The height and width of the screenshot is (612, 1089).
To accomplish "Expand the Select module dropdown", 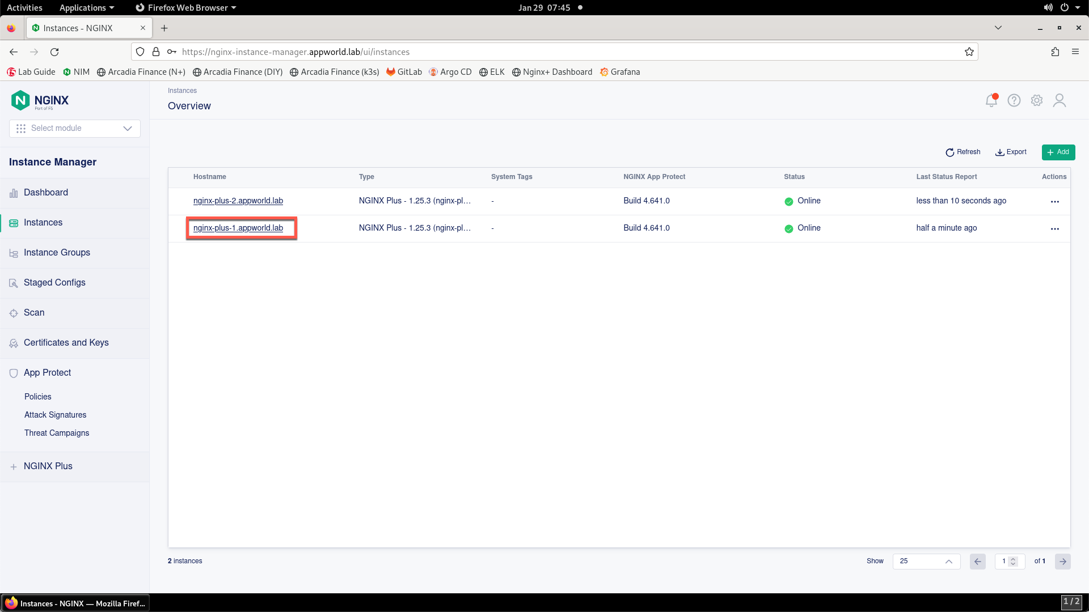I will pos(75,128).
